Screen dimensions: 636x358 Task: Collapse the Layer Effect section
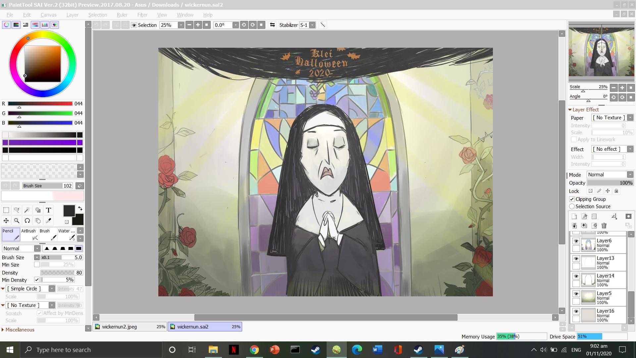tap(570, 110)
